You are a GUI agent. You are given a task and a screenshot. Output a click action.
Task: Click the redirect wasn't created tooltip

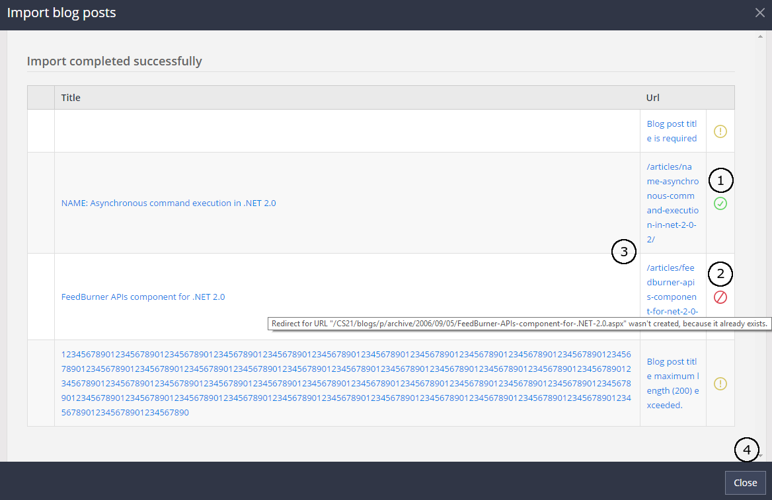[x=519, y=324]
